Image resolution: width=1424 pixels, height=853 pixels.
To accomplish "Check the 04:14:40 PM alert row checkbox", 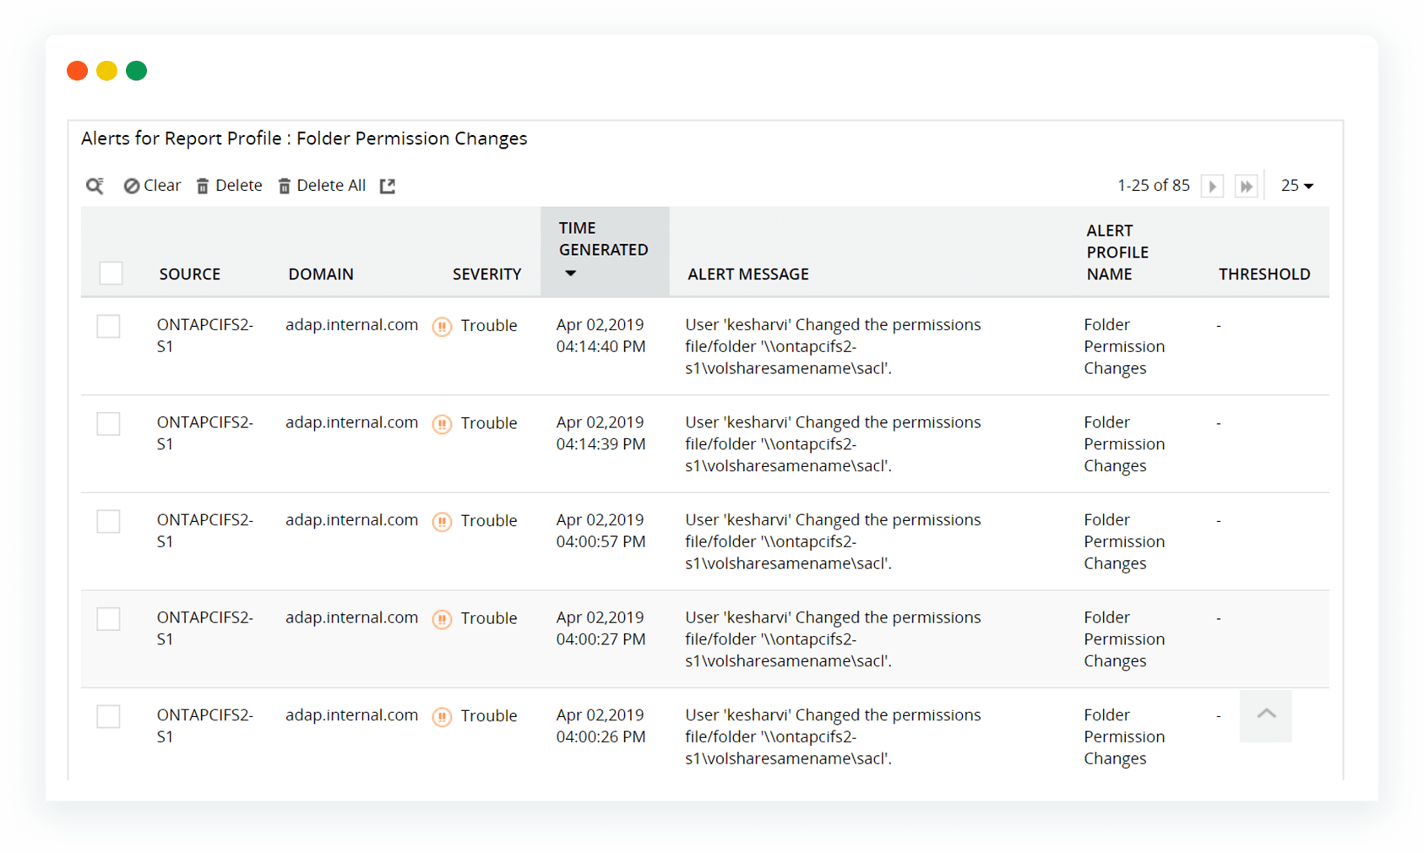I will 109,326.
